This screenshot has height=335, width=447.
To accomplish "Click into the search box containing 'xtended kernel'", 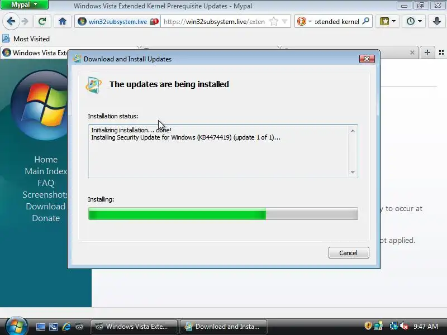I will pos(337,22).
